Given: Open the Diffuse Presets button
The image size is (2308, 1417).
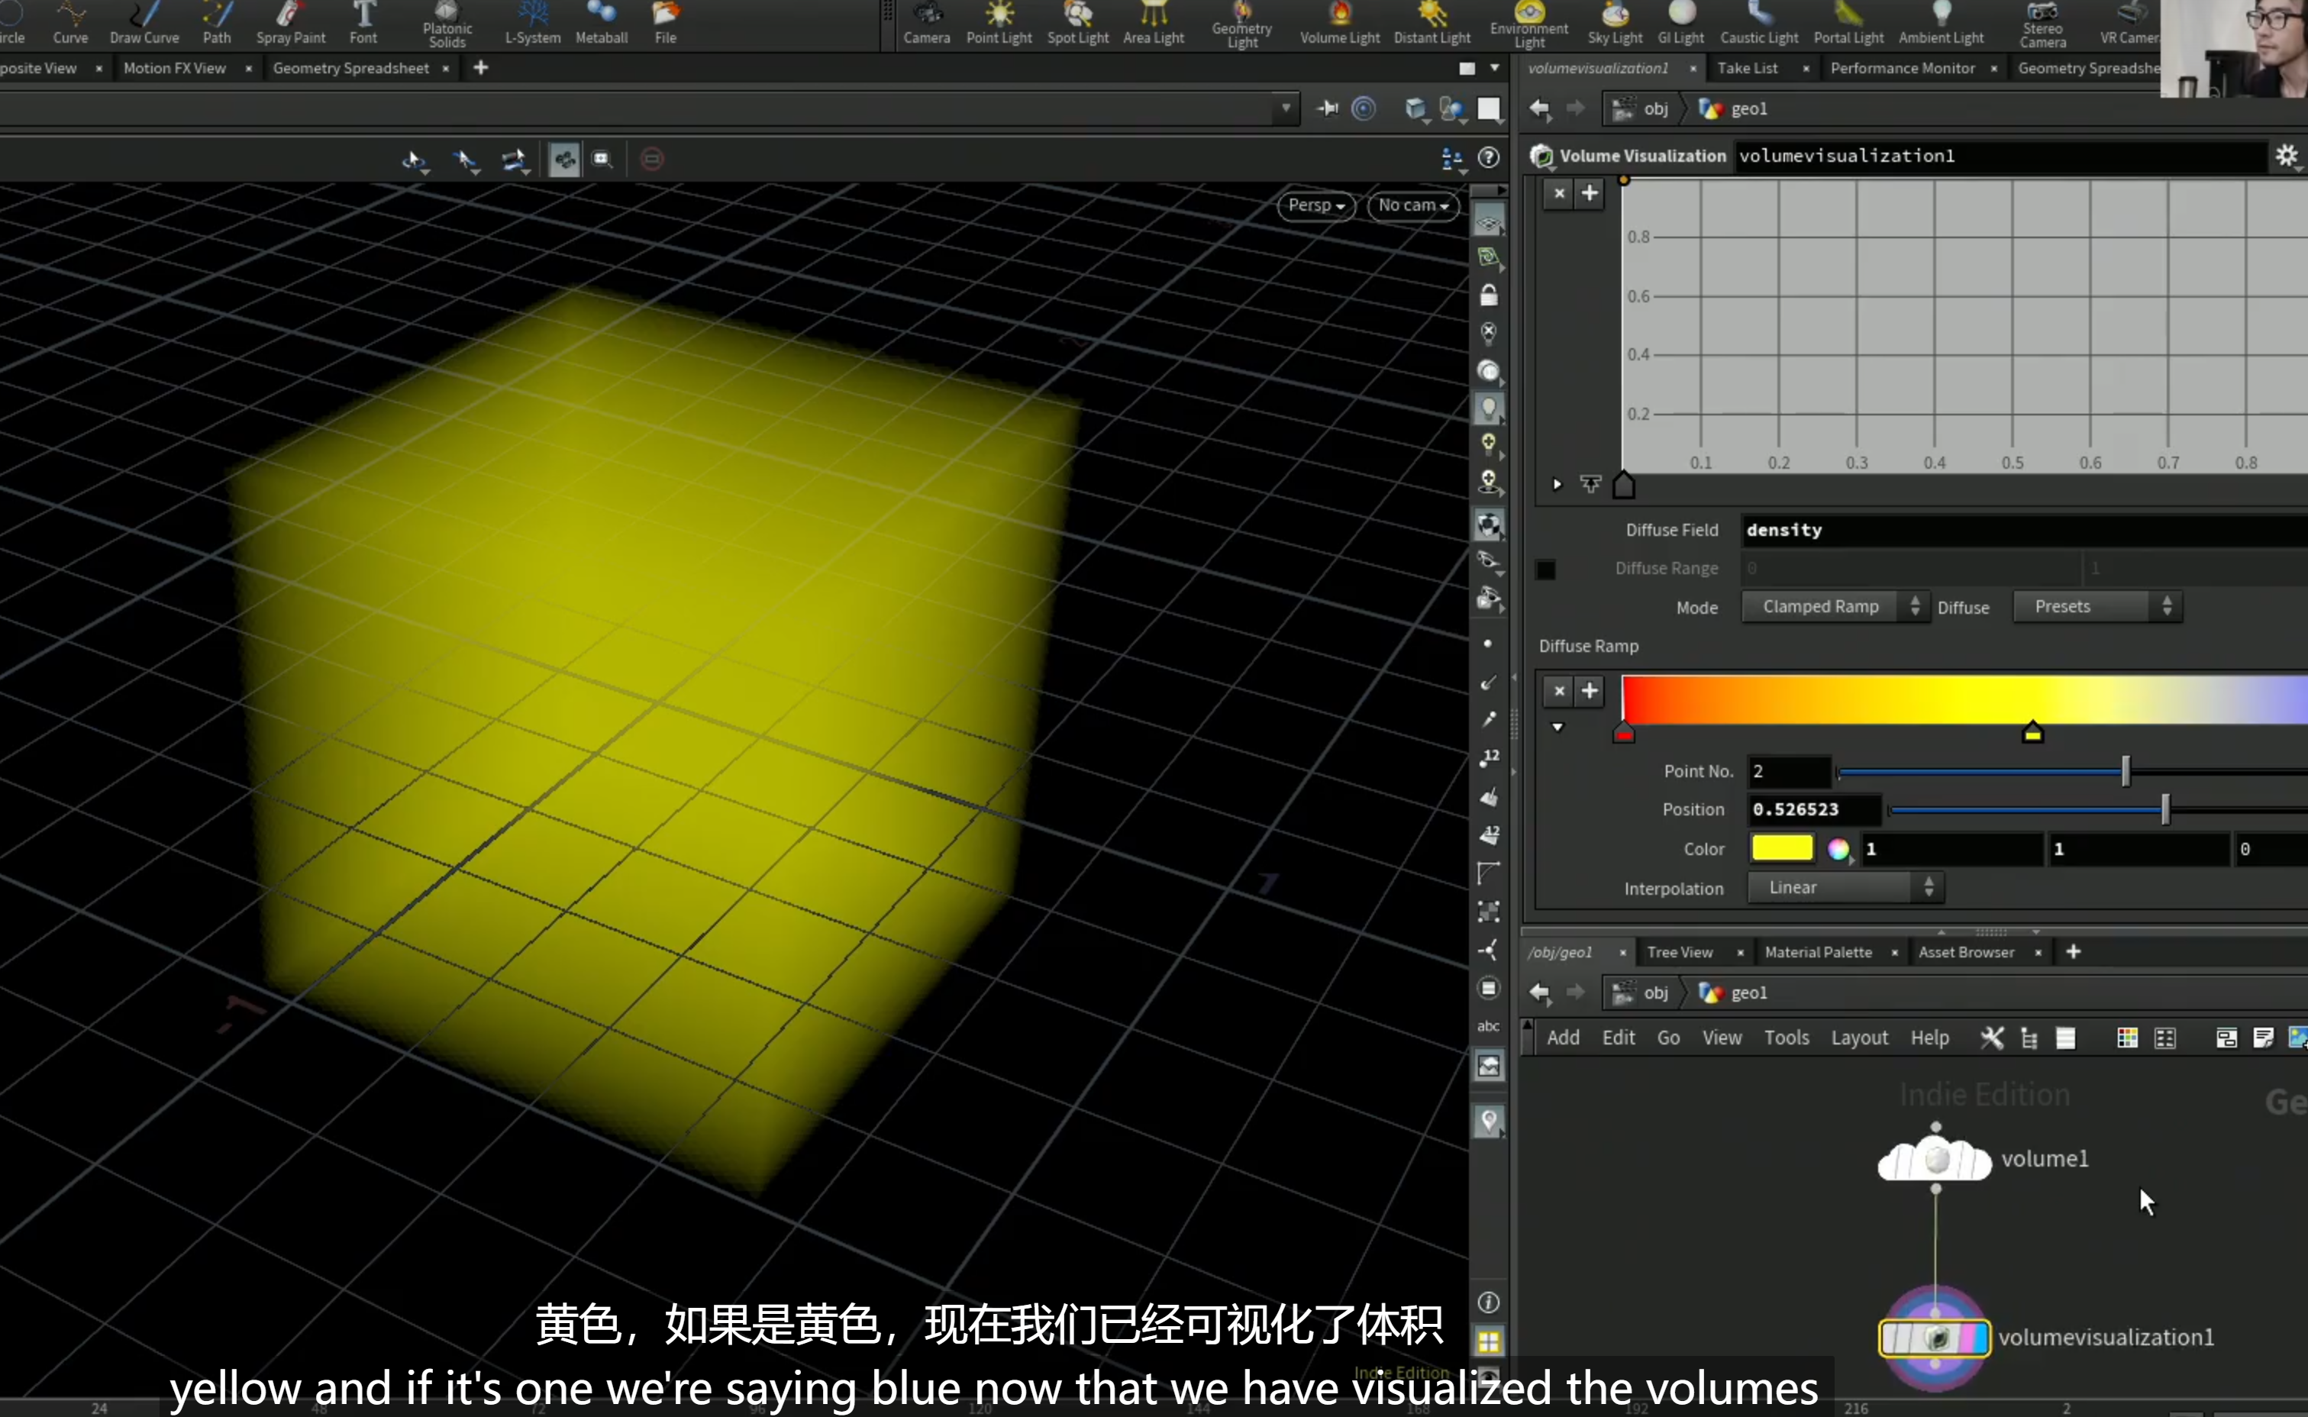Looking at the screenshot, I should 2097,607.
